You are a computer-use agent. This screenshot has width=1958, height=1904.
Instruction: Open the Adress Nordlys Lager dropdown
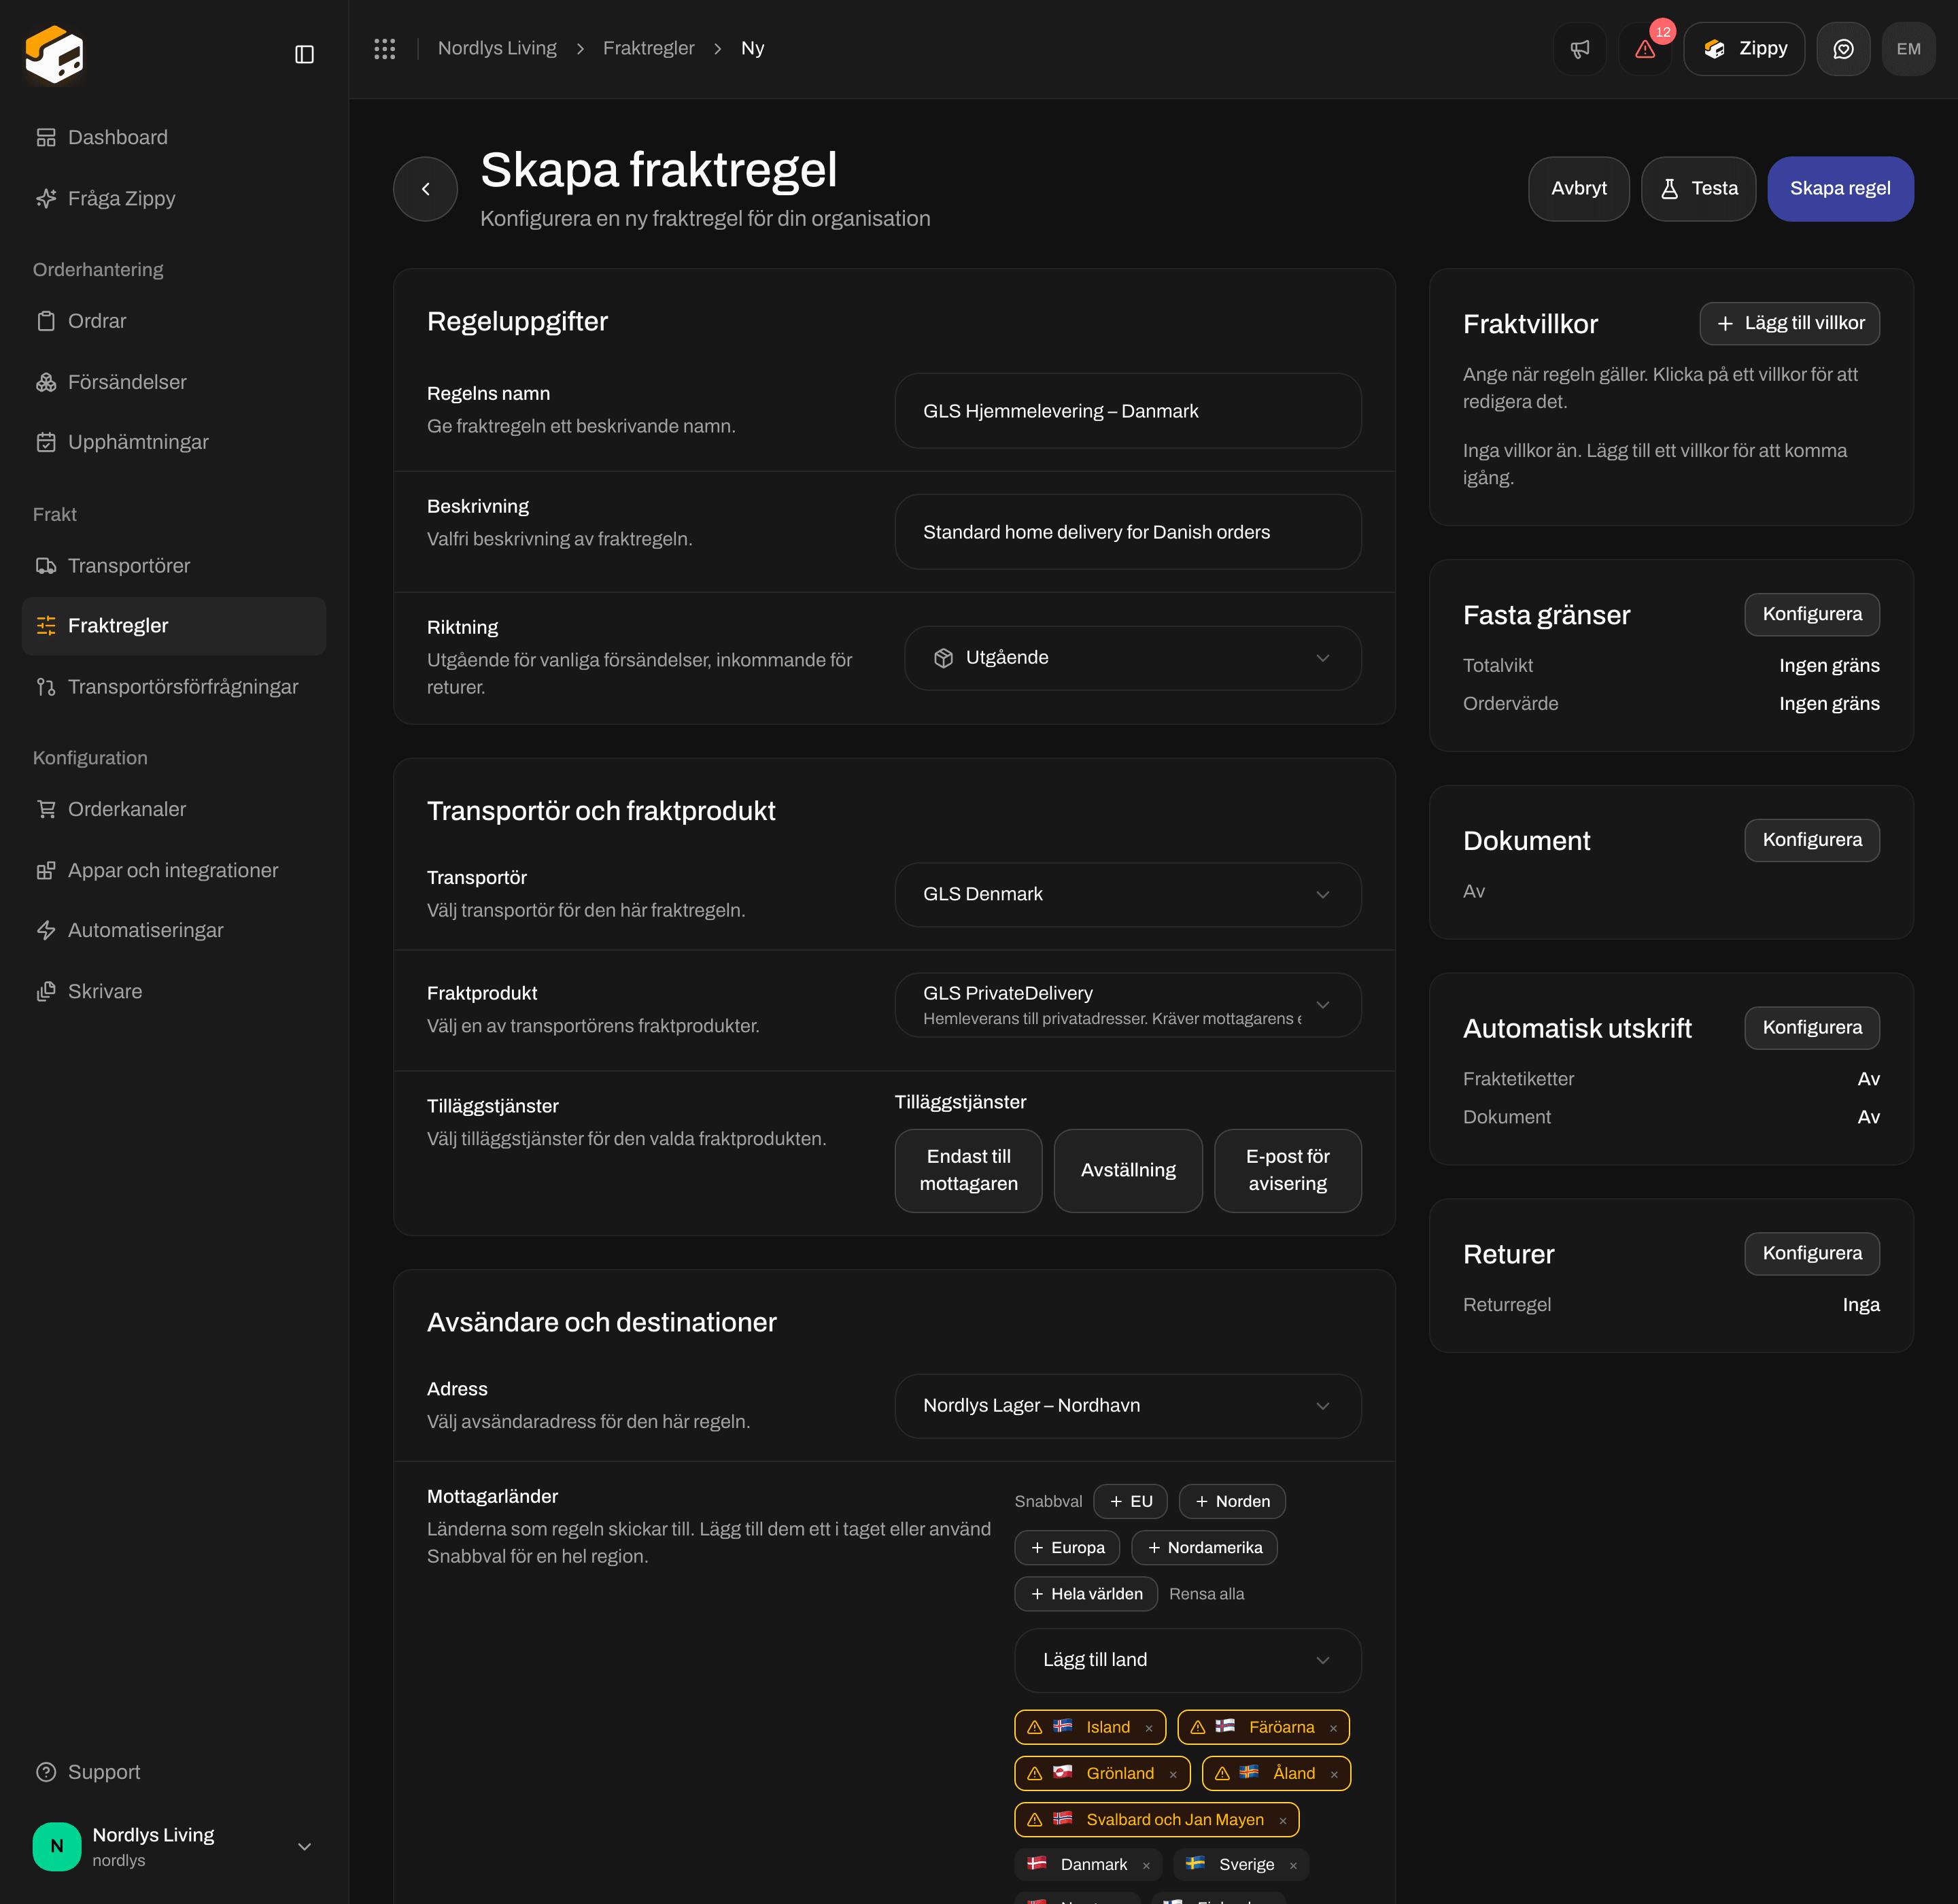(x=1128, y=1405)
